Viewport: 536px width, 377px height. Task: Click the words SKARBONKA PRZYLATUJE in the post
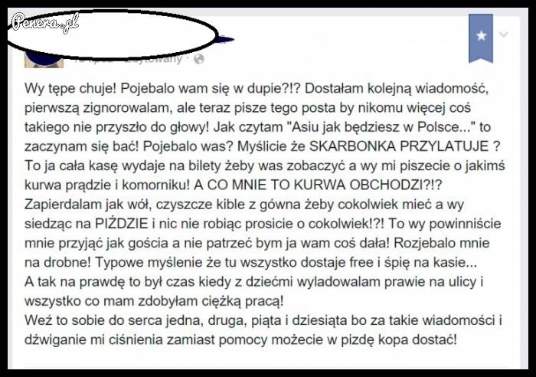pos(399,146)
